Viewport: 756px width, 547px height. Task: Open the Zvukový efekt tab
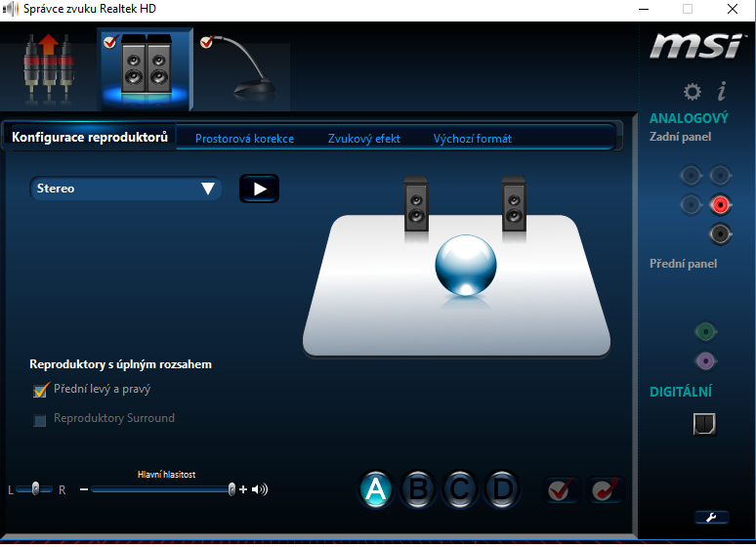click(364, 139)
